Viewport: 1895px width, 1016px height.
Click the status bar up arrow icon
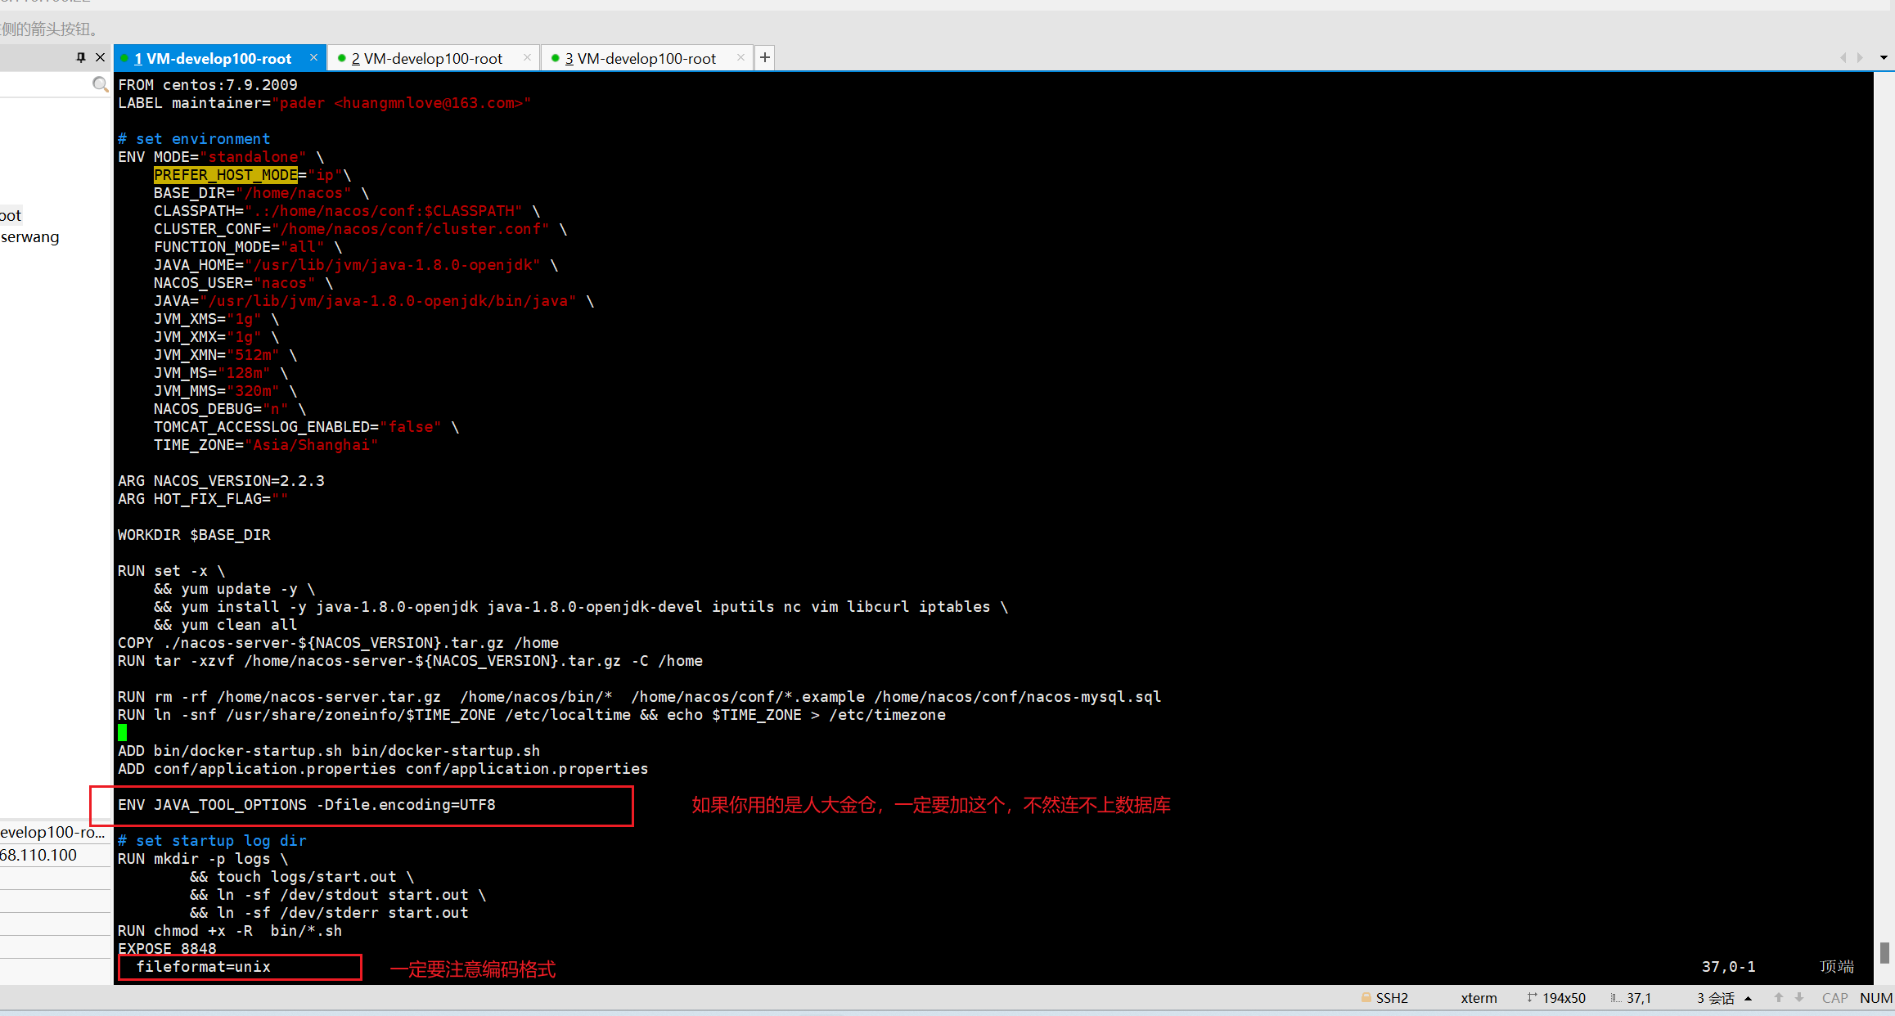pyautogui.click(x=1778, y=998)
